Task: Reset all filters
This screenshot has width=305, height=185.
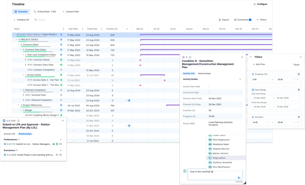Action: [x=296, y=65]
